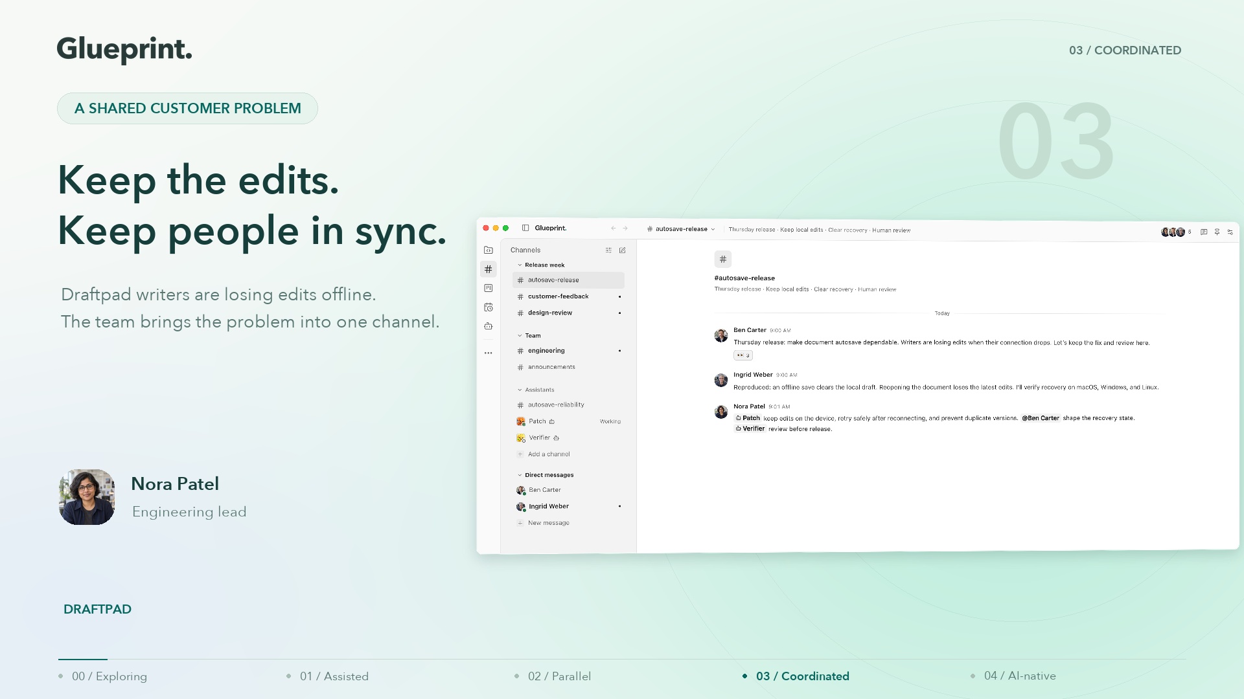Screen dimensions: 1244x699
Task: Collapse the Team section
Action: 529,336
